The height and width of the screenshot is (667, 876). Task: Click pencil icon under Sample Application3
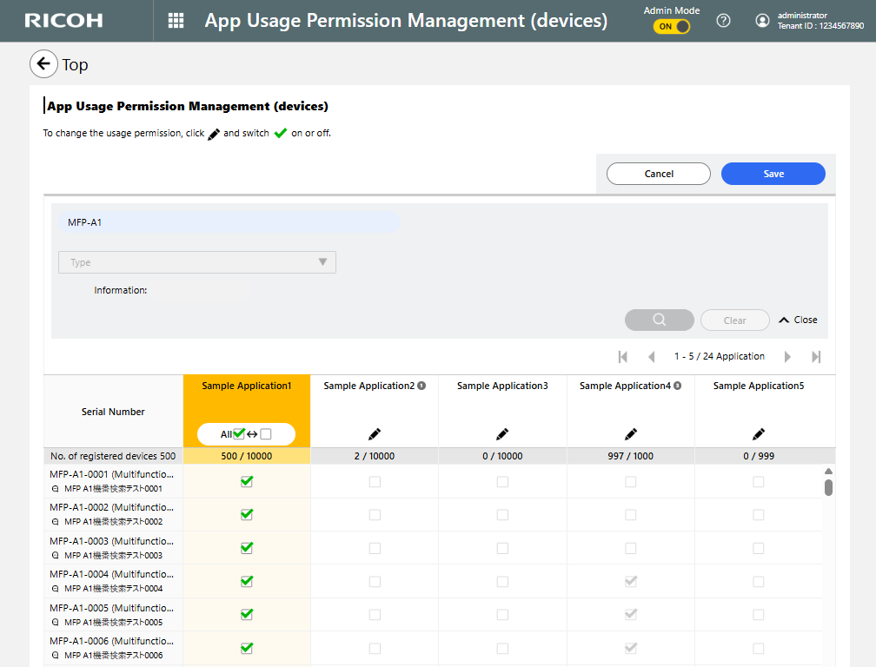(502, 433)
